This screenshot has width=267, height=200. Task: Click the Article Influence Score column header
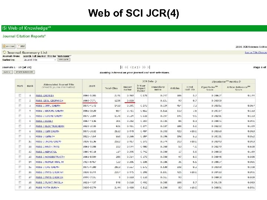pyautogui.click(x=238, y=88)
